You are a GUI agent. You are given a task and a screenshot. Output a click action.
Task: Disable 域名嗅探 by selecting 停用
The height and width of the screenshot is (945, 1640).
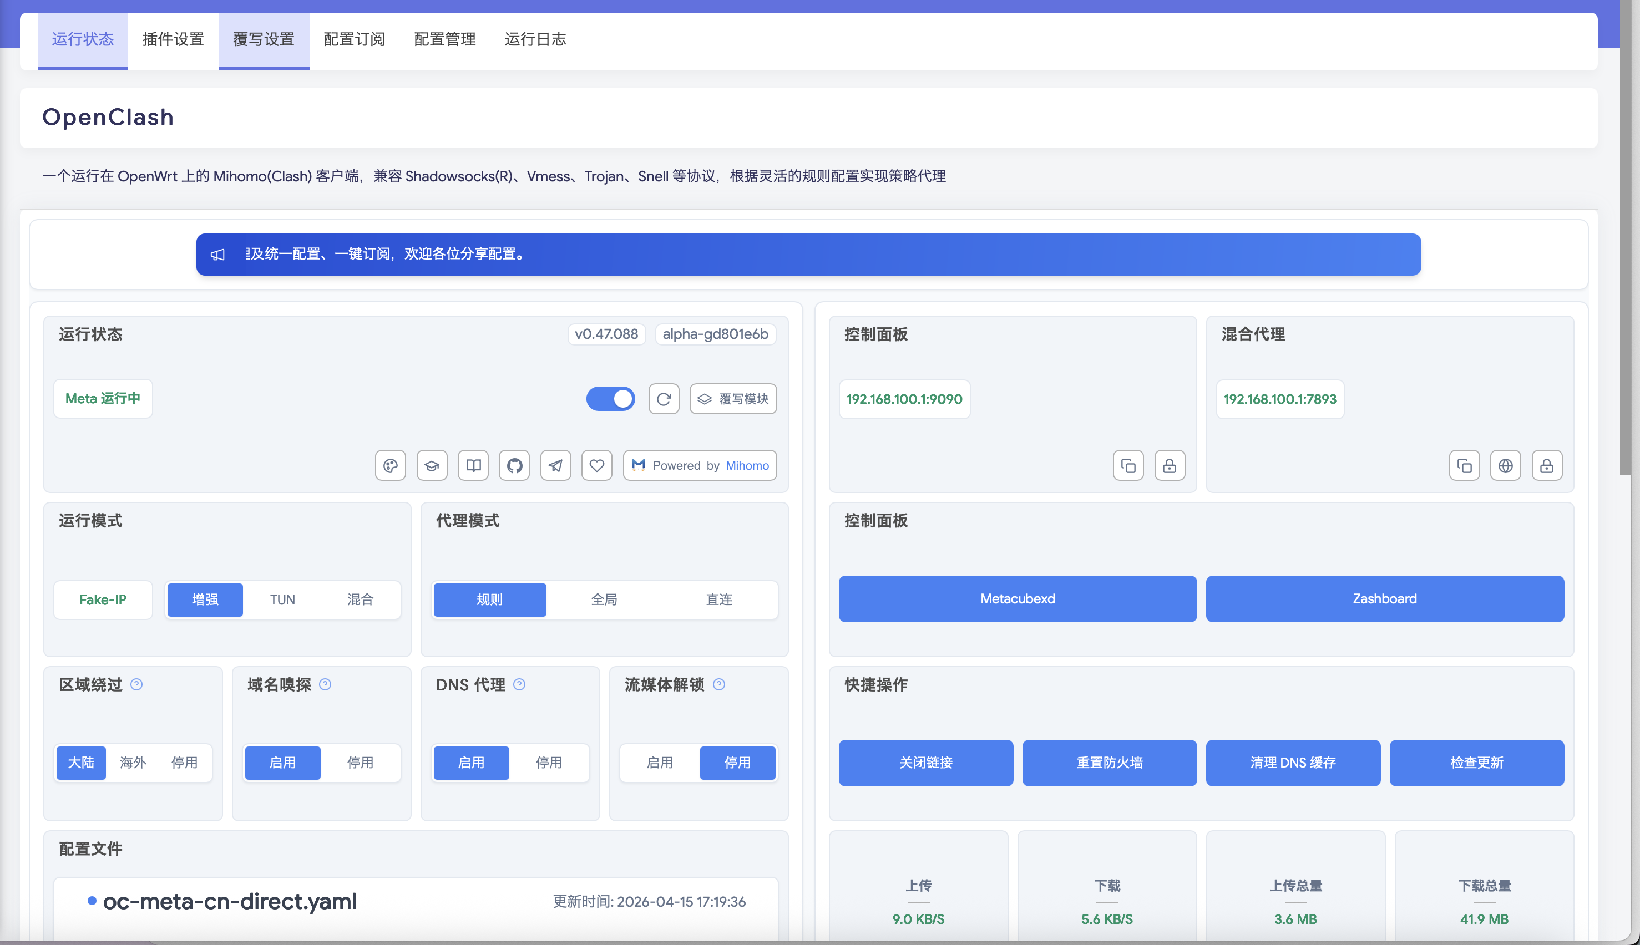click(361, 763)
